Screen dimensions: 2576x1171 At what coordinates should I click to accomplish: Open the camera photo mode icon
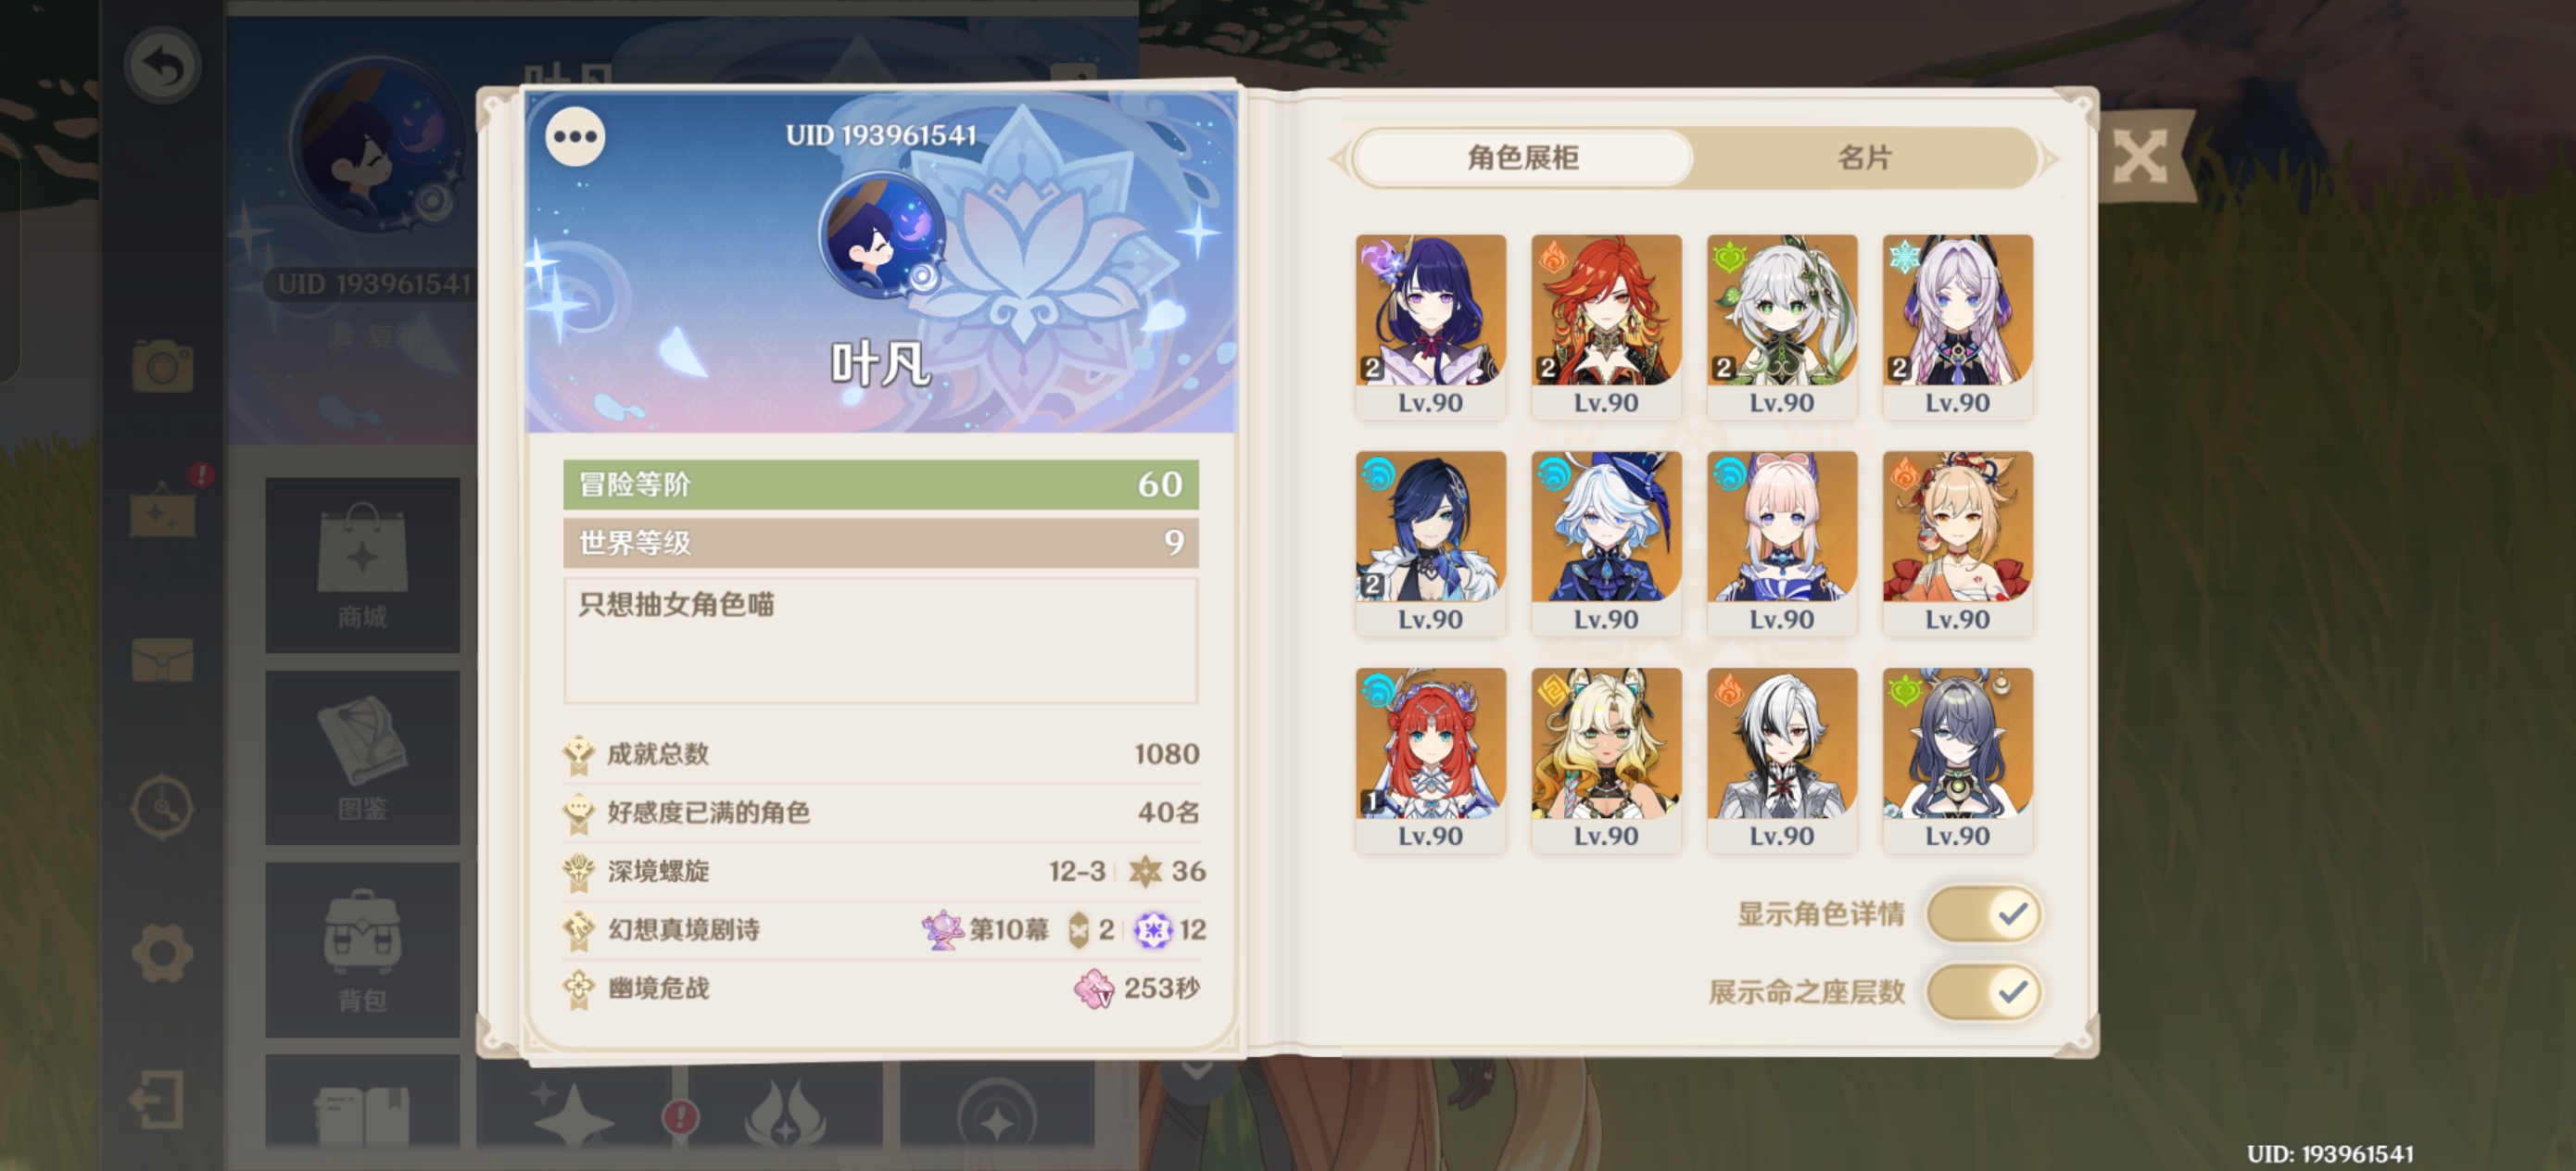(x=162, y=366)
